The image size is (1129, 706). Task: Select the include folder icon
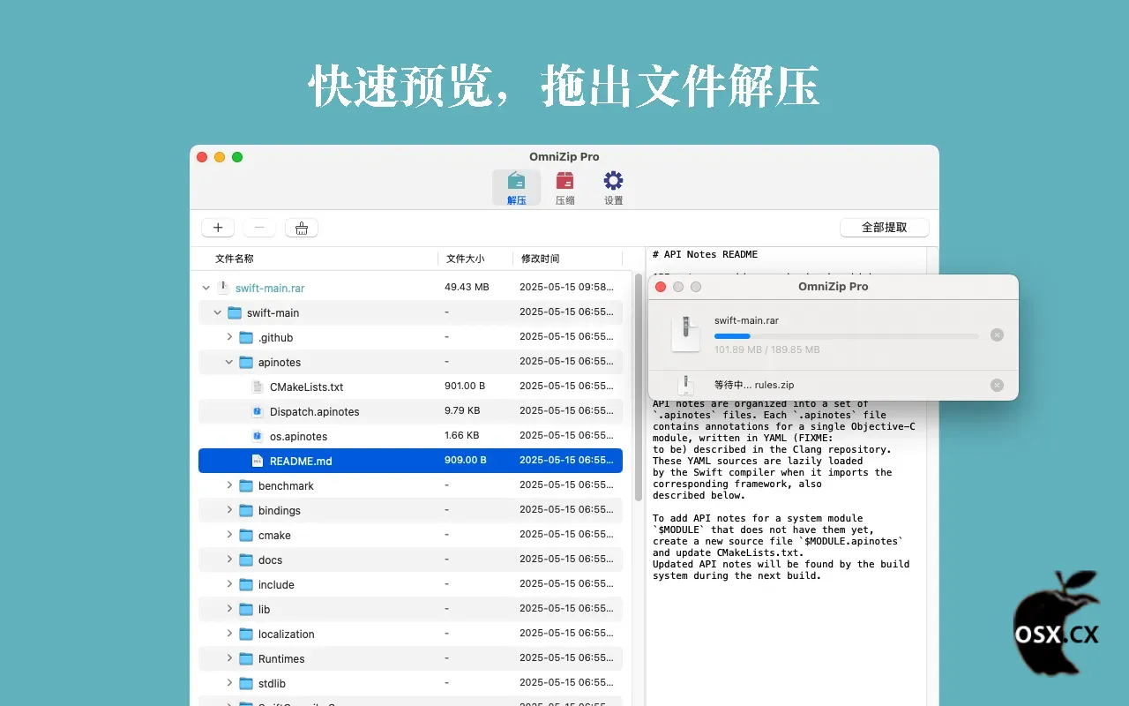(x=246, y=584)
